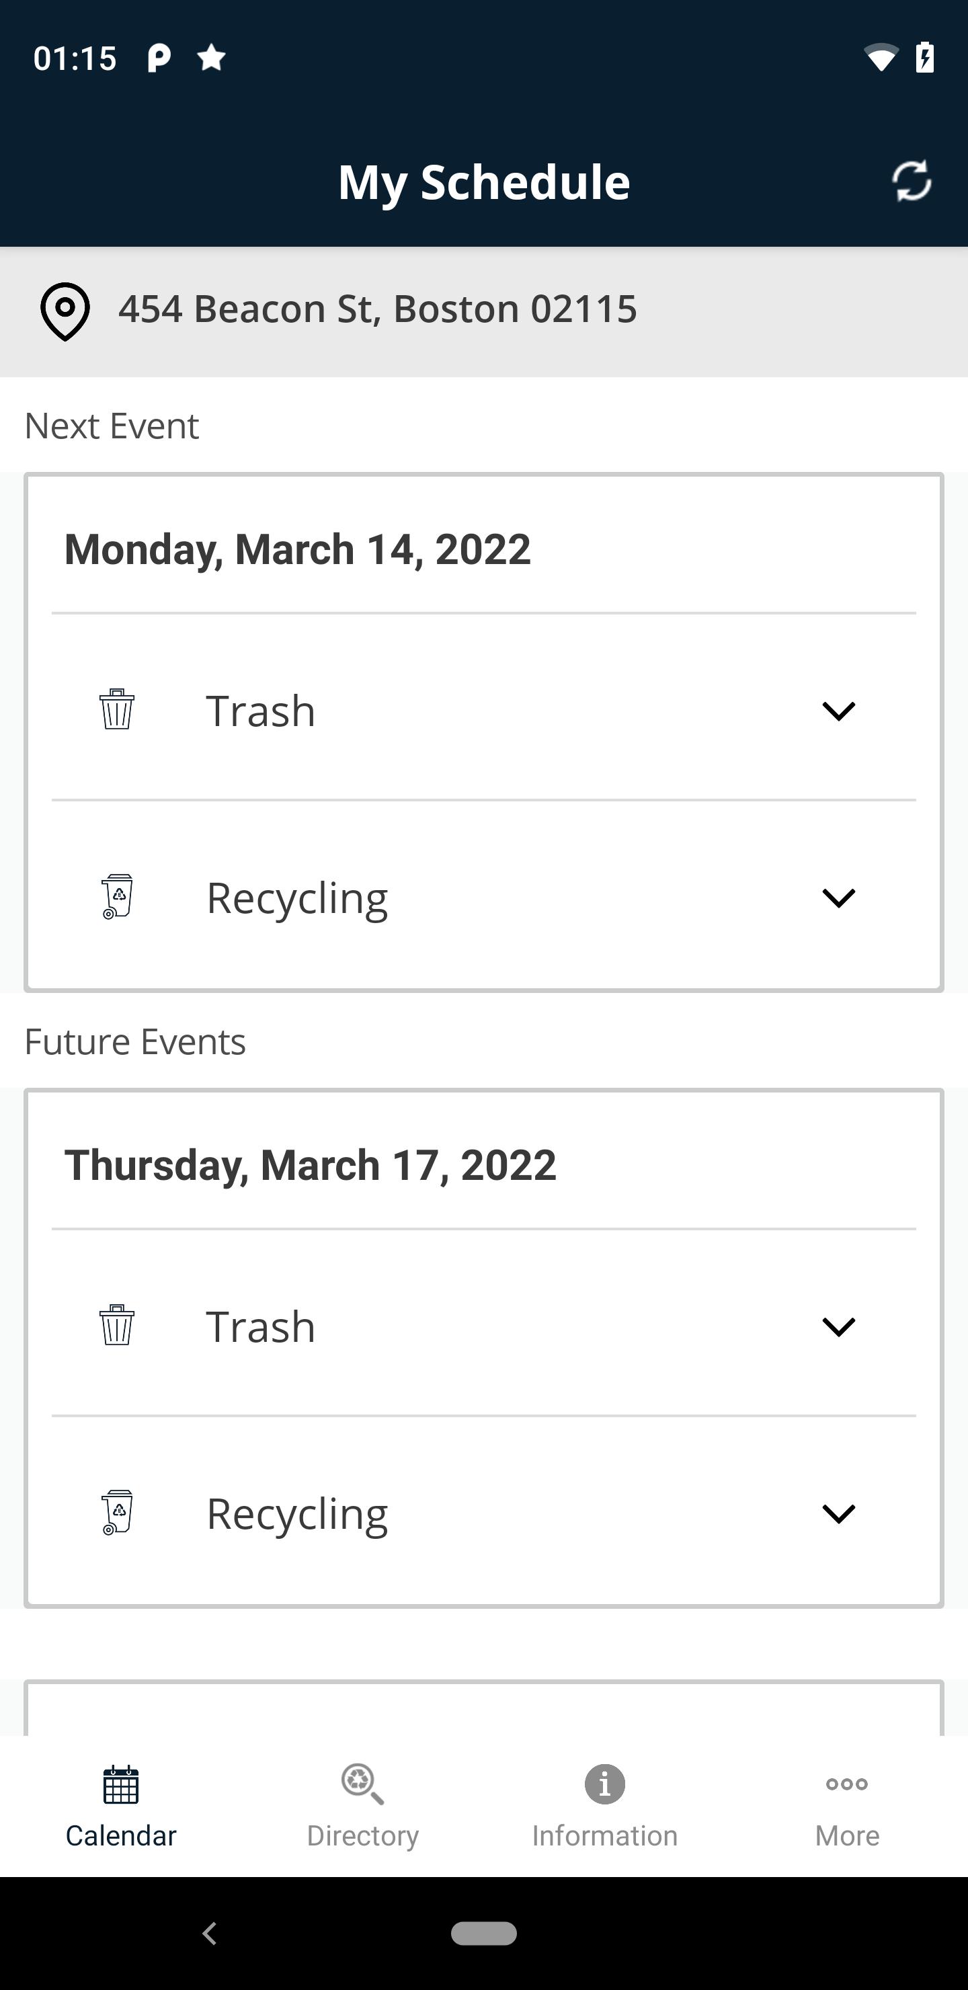The width and height of the screenshot is (968, 1990).
Task: Tap the Information circle icon
Action: click(x=605, y=1784)
